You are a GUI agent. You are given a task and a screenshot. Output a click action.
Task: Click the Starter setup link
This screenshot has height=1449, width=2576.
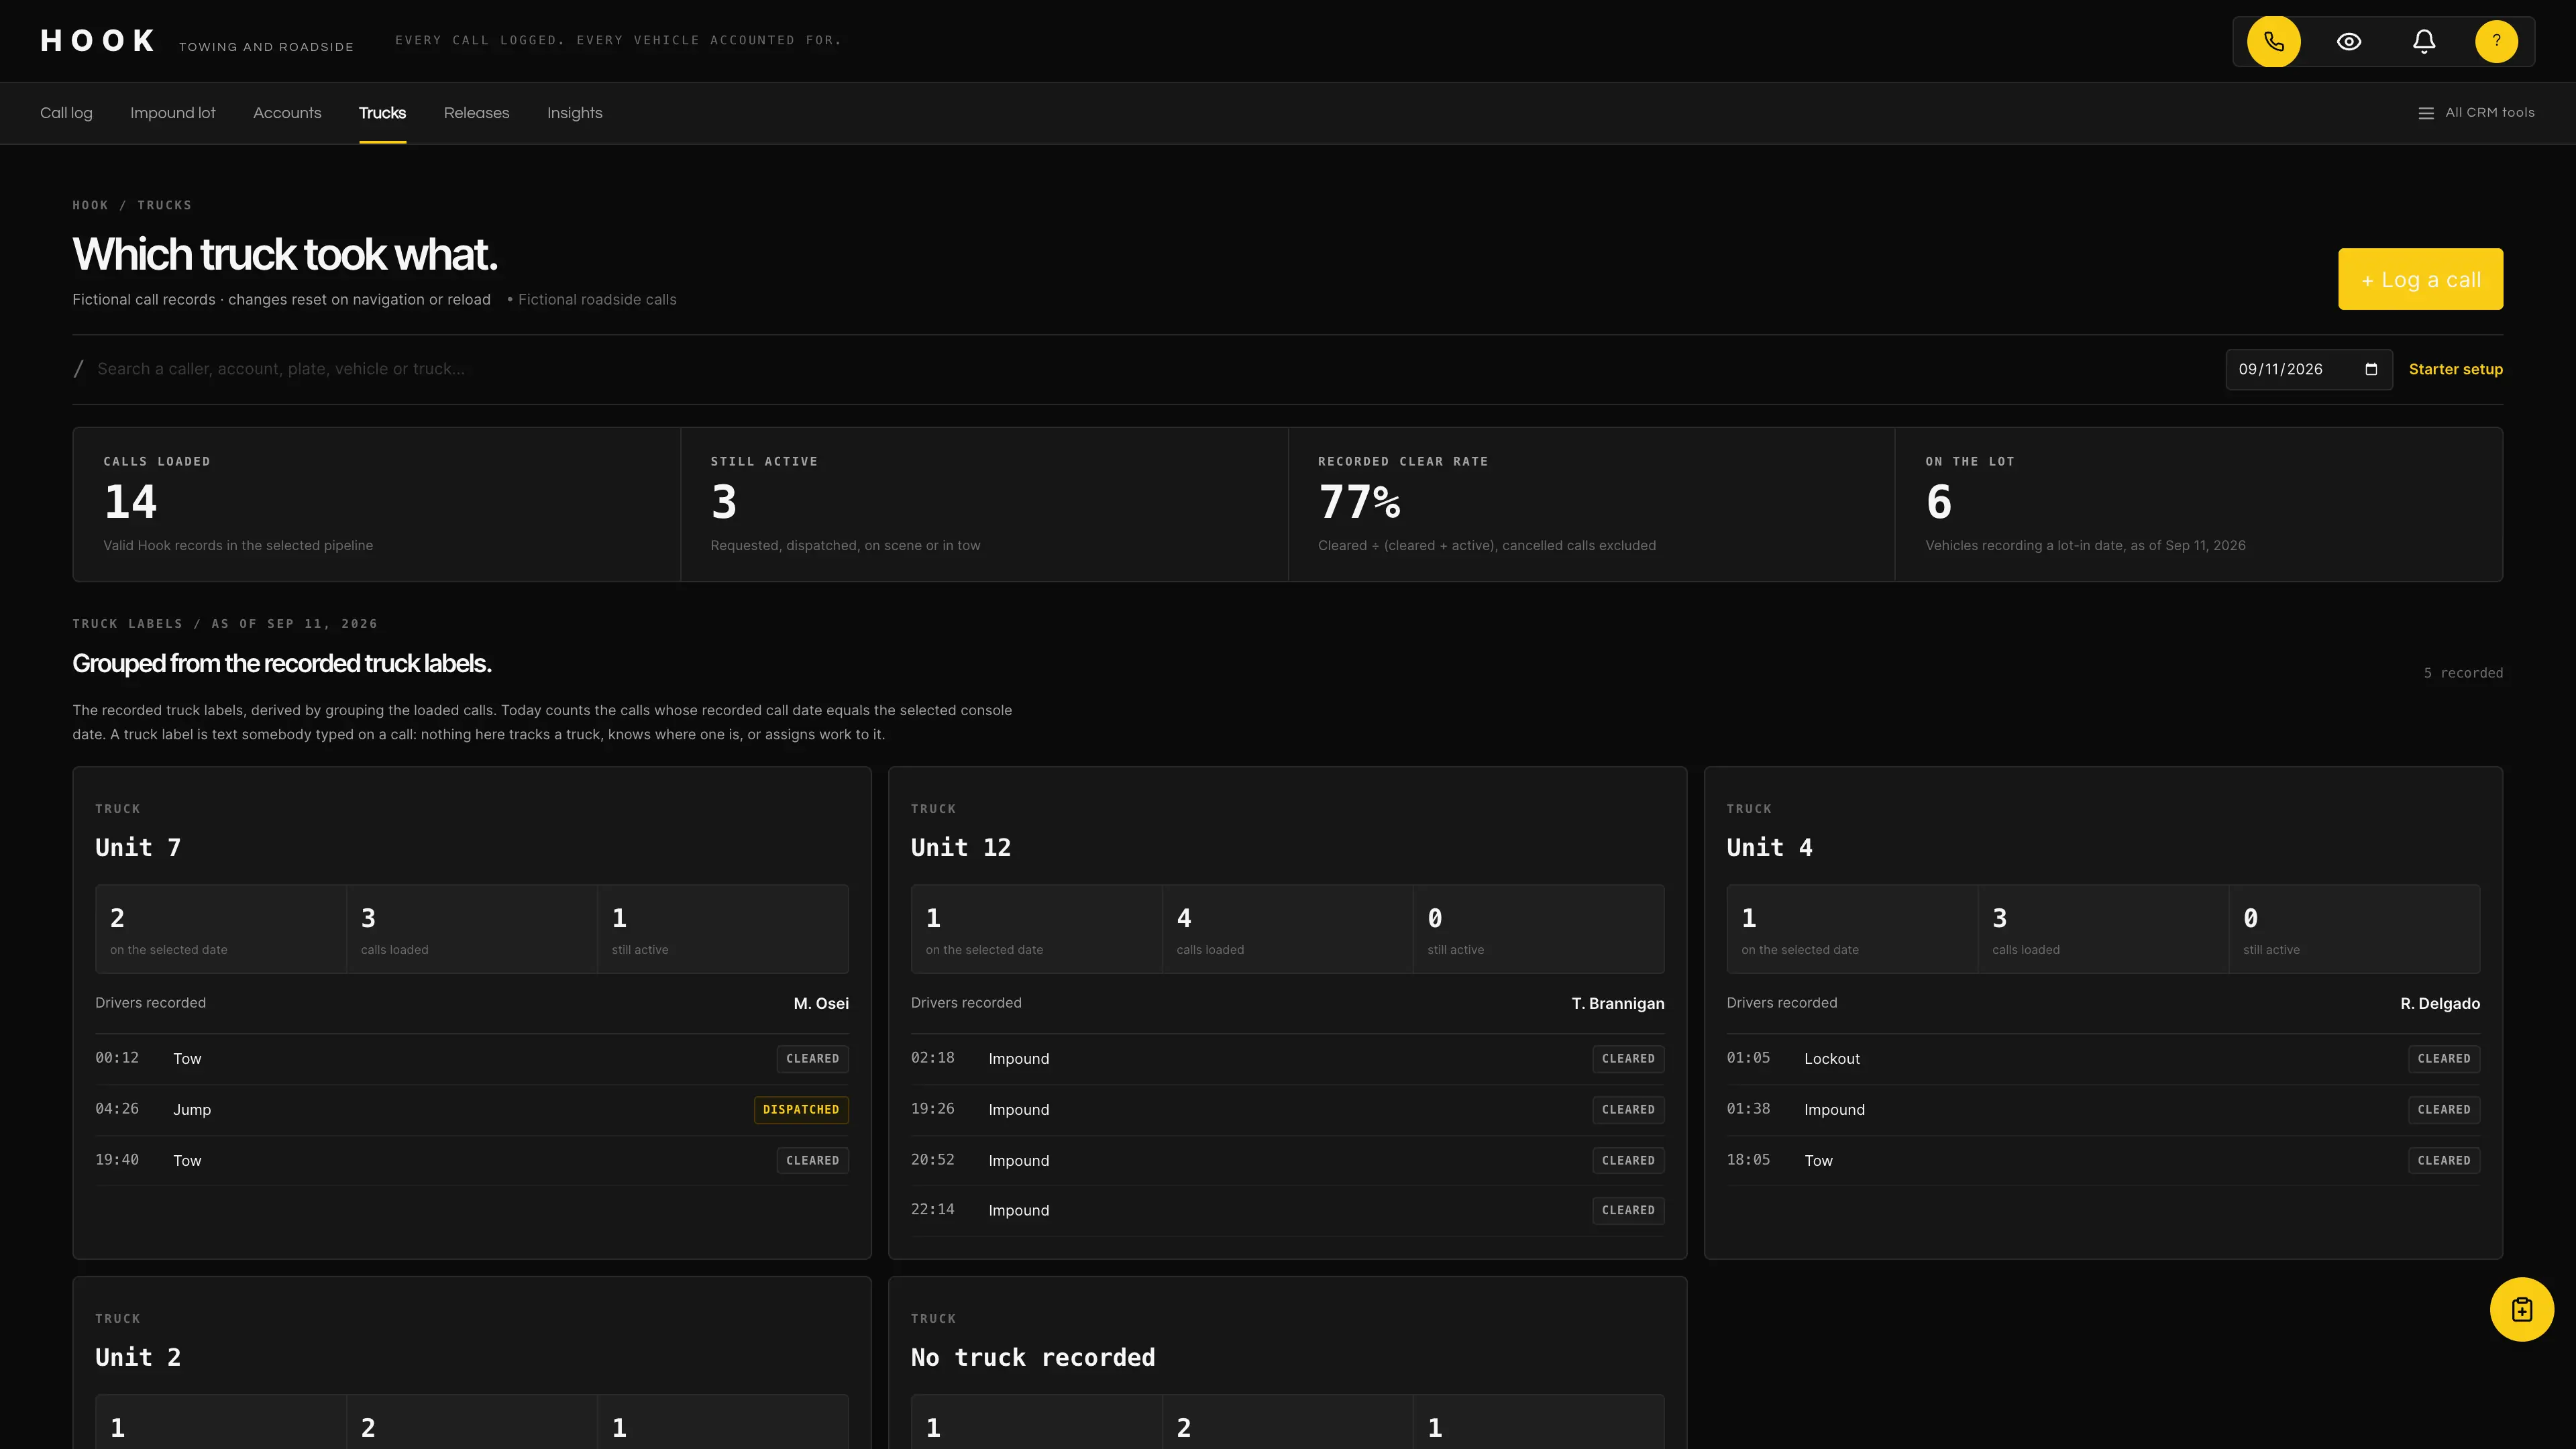point(2455,369)
